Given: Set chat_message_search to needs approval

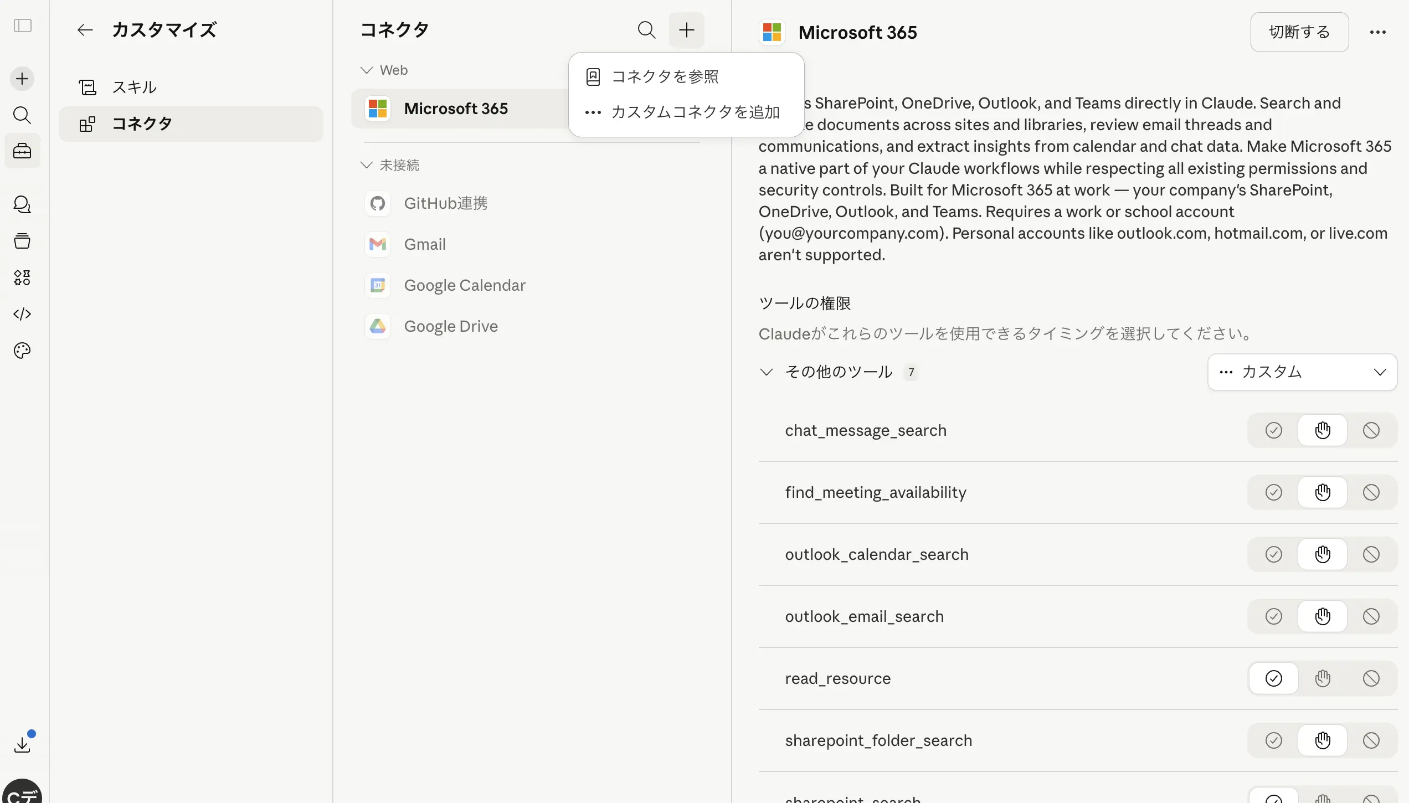Looking at the screenshot, I should click(1323, 430).
